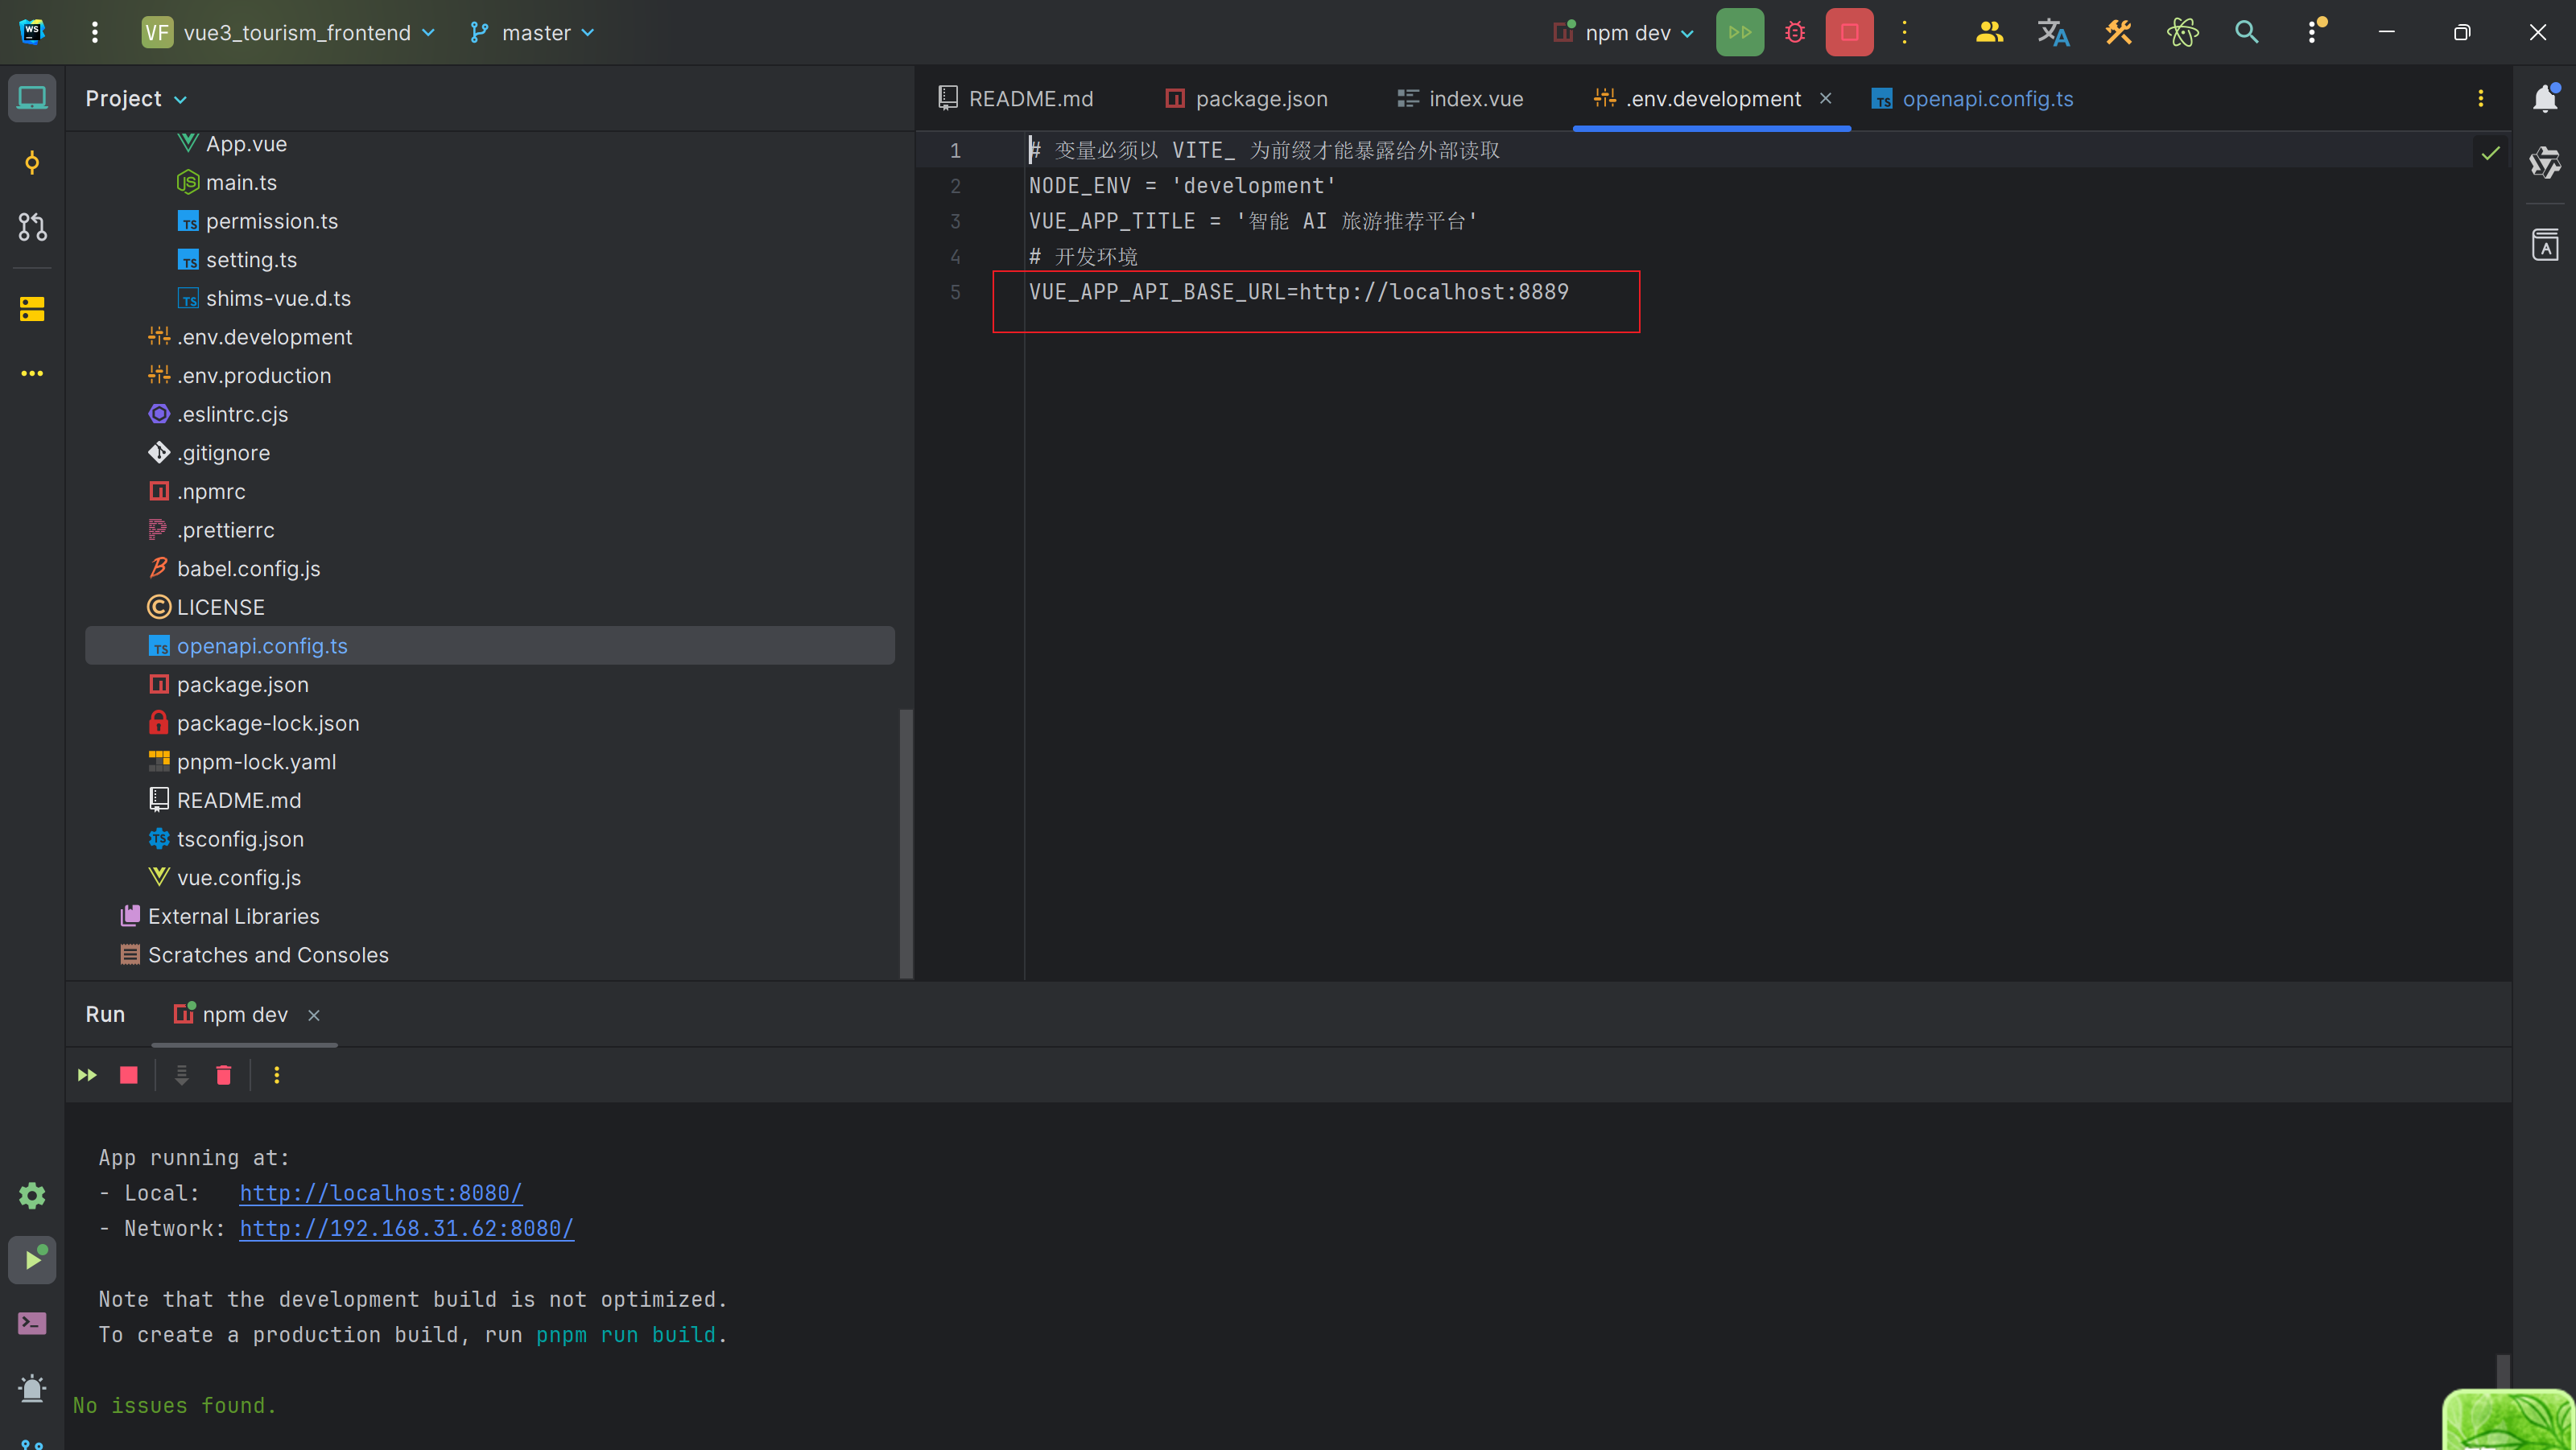Toggle the Run tool window icon

pyautogui.click(x=32, y=1260)
